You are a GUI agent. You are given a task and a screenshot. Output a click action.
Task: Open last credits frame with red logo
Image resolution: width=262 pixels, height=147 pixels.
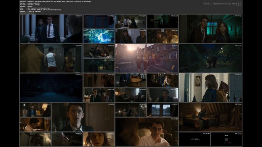pyautogui.click(x=226, y=139)
